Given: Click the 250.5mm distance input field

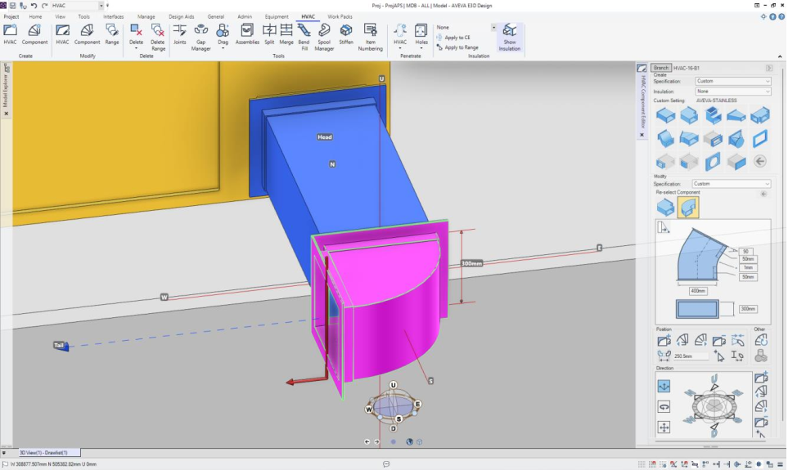Looking at the screenshot, I should tap(688, 356).
